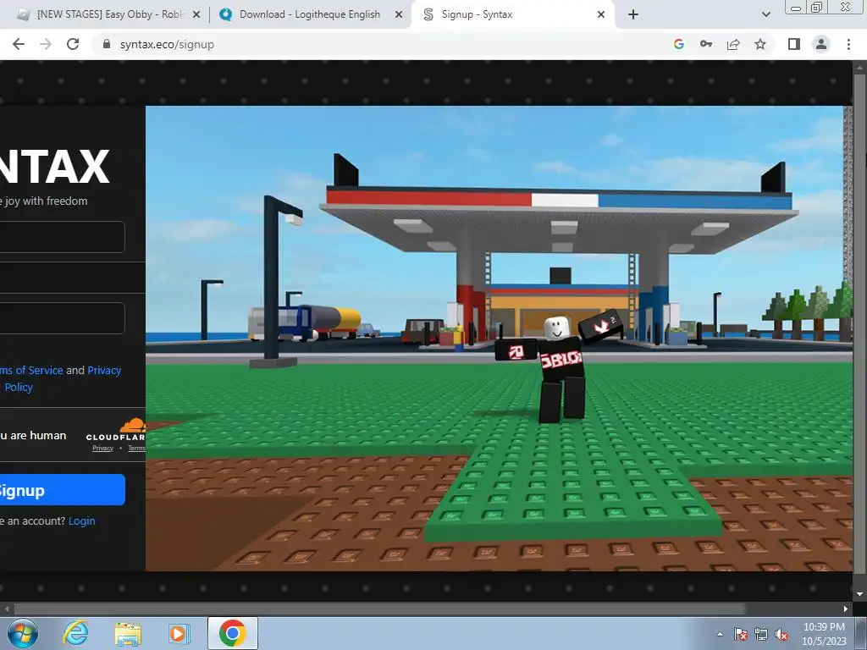Click the vertical scroll down arrow
This screenshot has width=867, height=650.
(x=859, y=594)
